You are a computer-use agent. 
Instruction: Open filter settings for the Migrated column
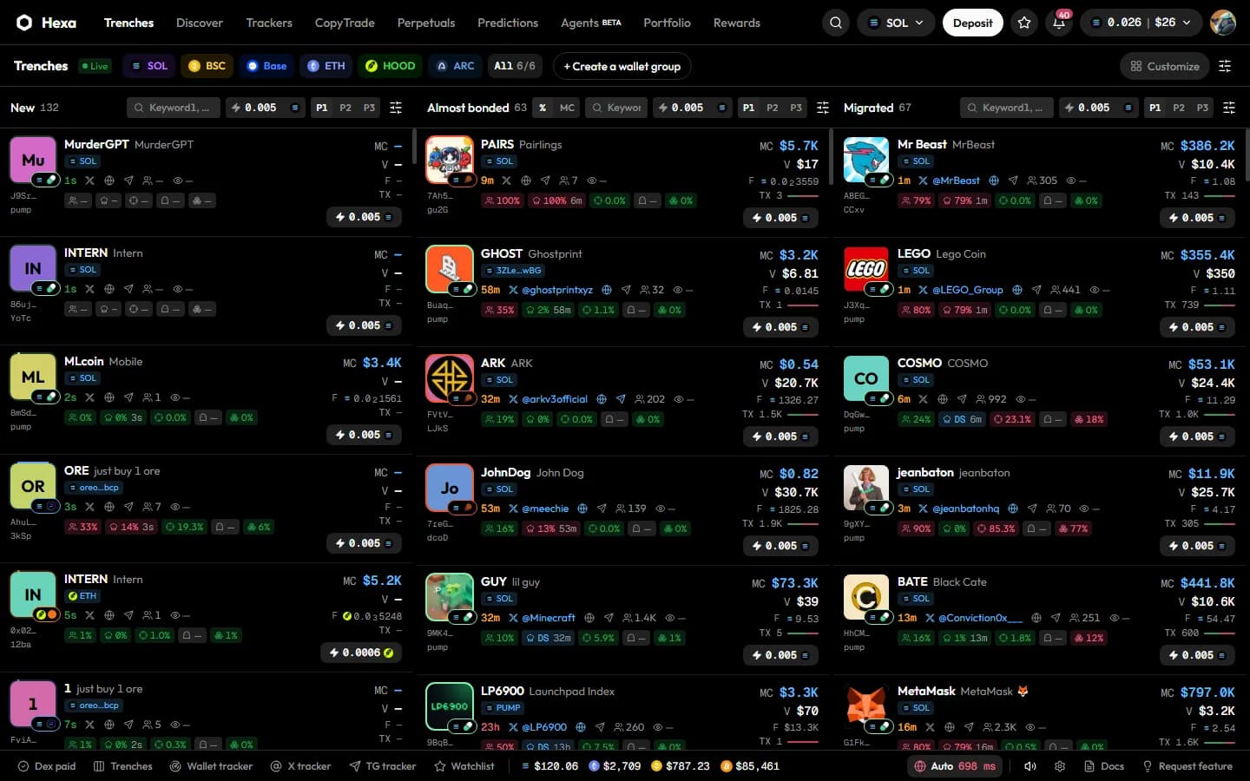tap(1229, 108)
